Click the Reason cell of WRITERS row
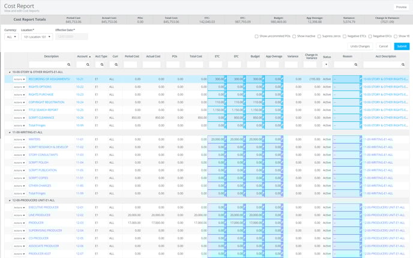The image size is (413, 258). (347, 140)
